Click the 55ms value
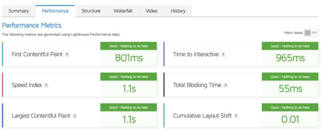Image resolution: width=322 pixels, height=131 pixels. (x=290, y=89)
